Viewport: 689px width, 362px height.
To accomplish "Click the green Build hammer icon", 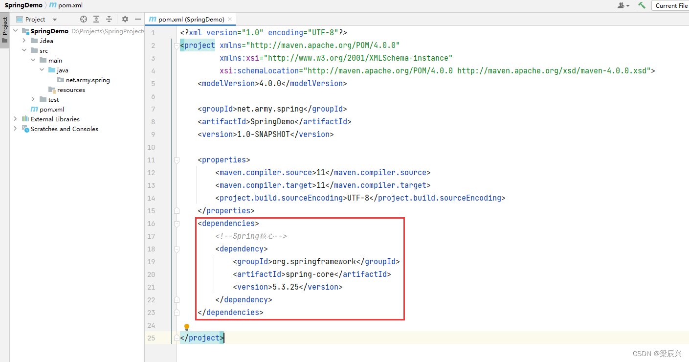I will (642, 5).
